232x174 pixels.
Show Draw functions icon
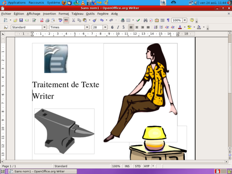[138, 20]
